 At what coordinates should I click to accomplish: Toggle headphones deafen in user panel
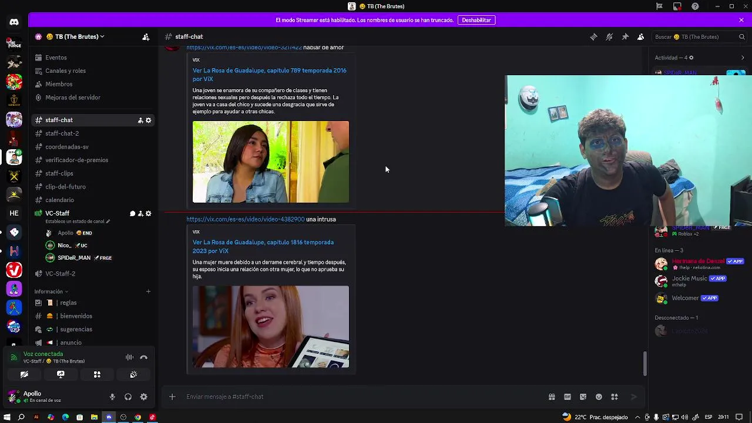128,397
